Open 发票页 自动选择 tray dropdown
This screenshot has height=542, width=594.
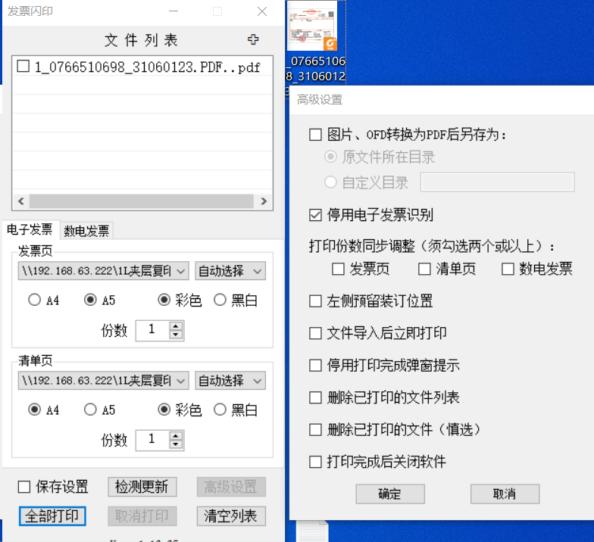coord(230,271)
